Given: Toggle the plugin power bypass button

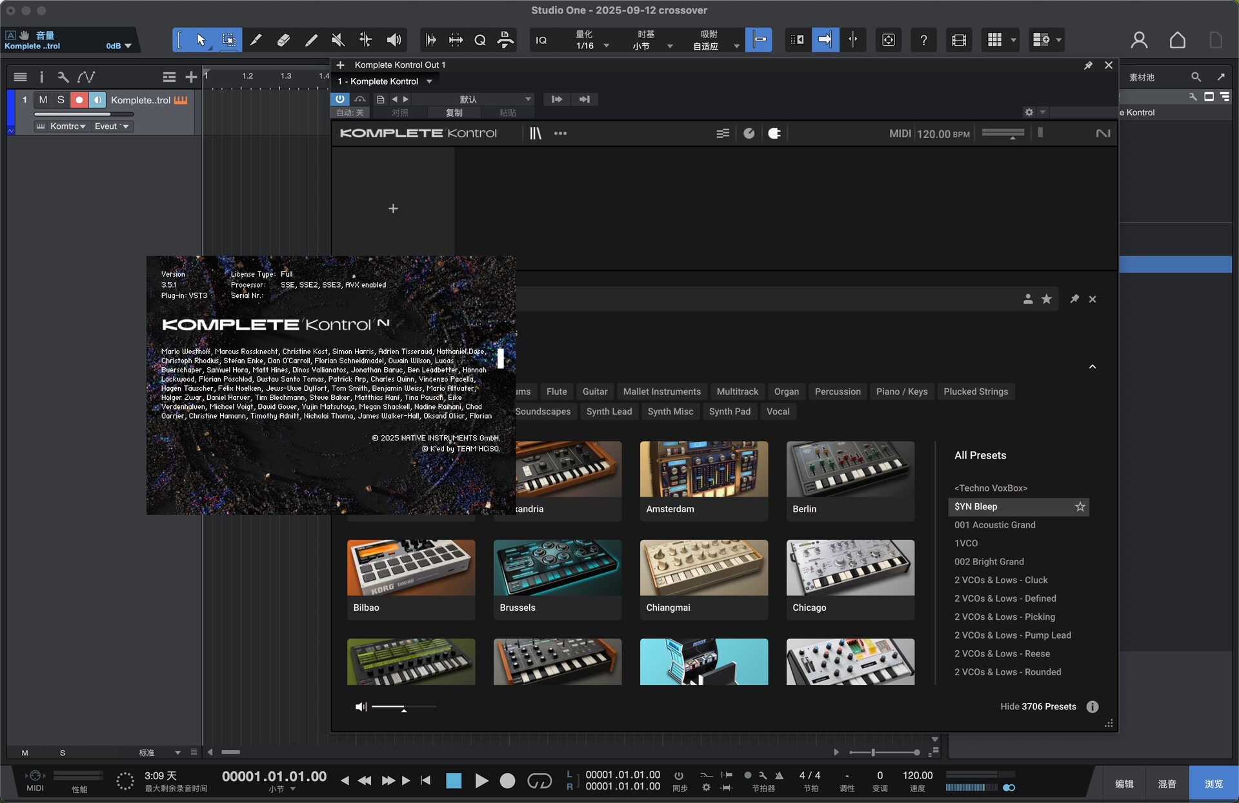Looking at the screenshot, I should 339,99.
